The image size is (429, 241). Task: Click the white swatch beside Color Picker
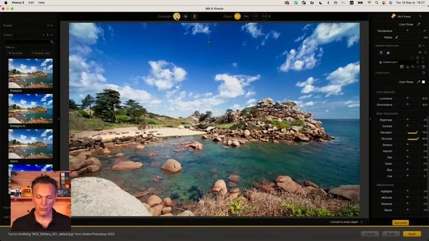424,82
